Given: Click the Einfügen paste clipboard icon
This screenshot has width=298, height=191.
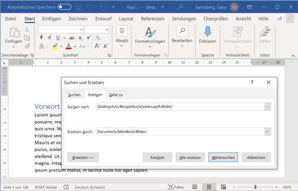Looking at the screenshot, I should coord(14,32).
